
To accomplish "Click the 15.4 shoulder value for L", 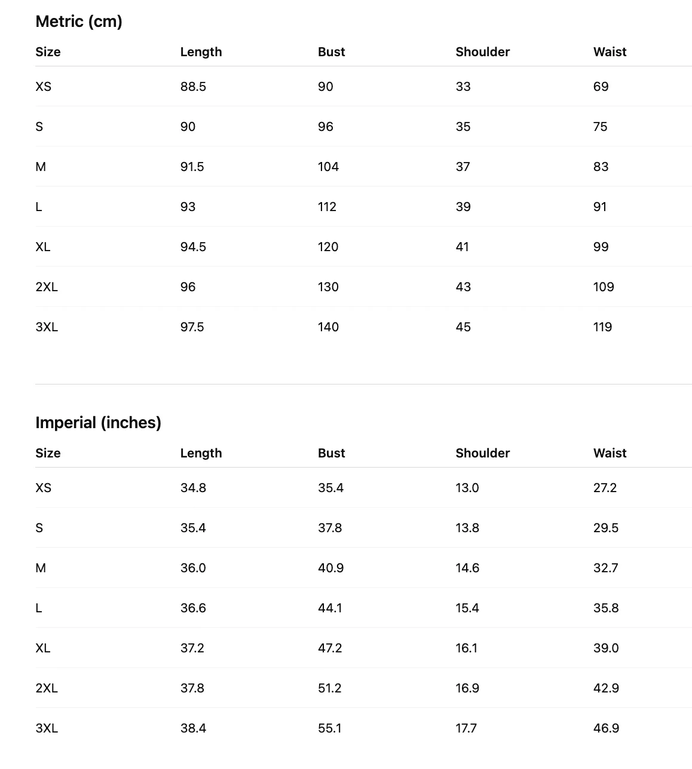I will tap(467, 608).
